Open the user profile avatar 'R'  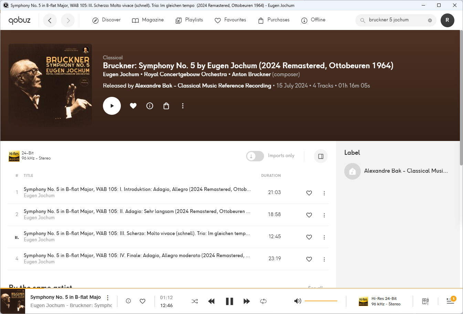coord(447,20)
